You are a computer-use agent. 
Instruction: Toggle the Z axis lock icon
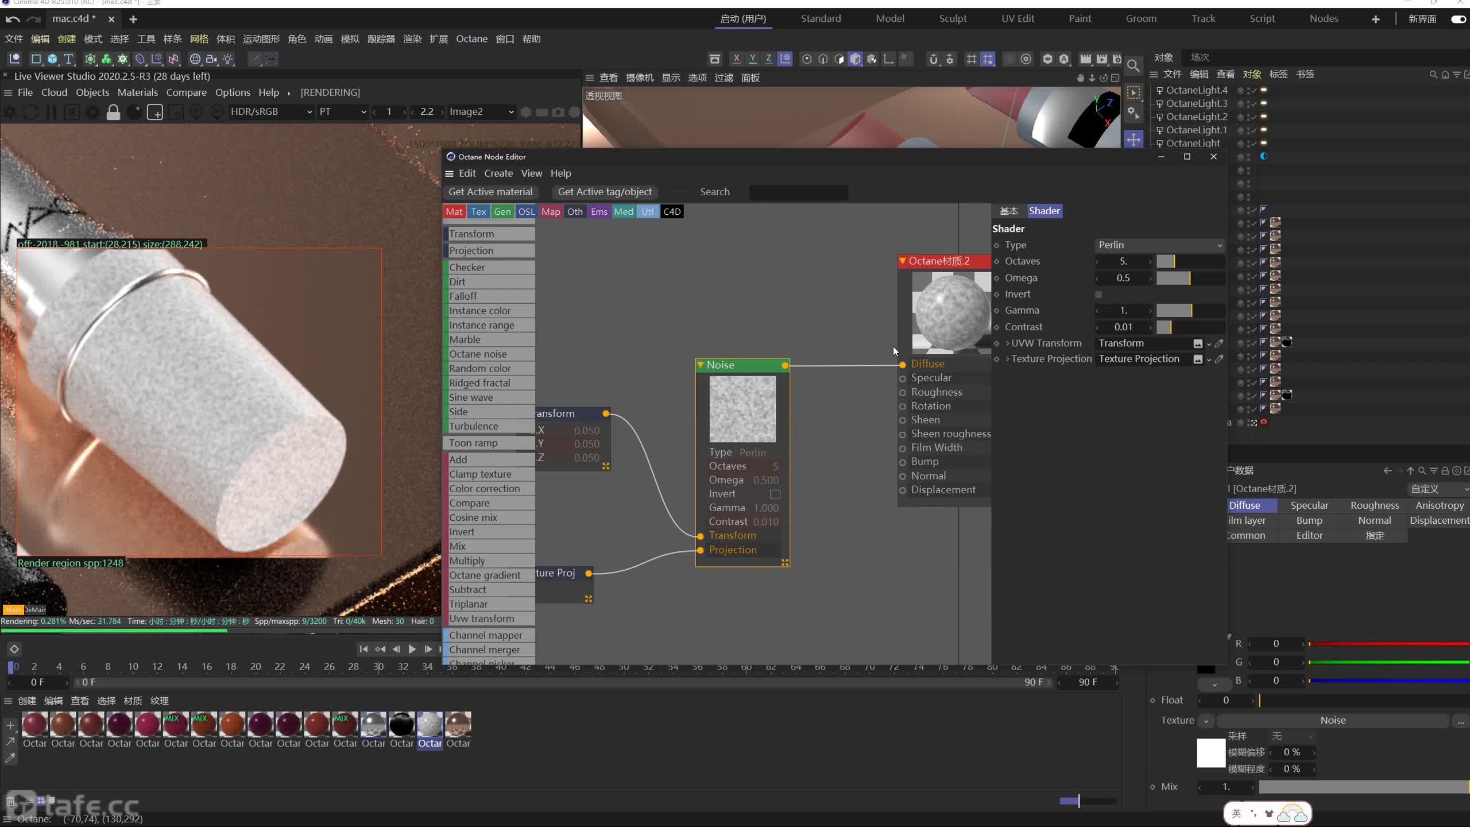pyautogui.click(x=768, y=59)
